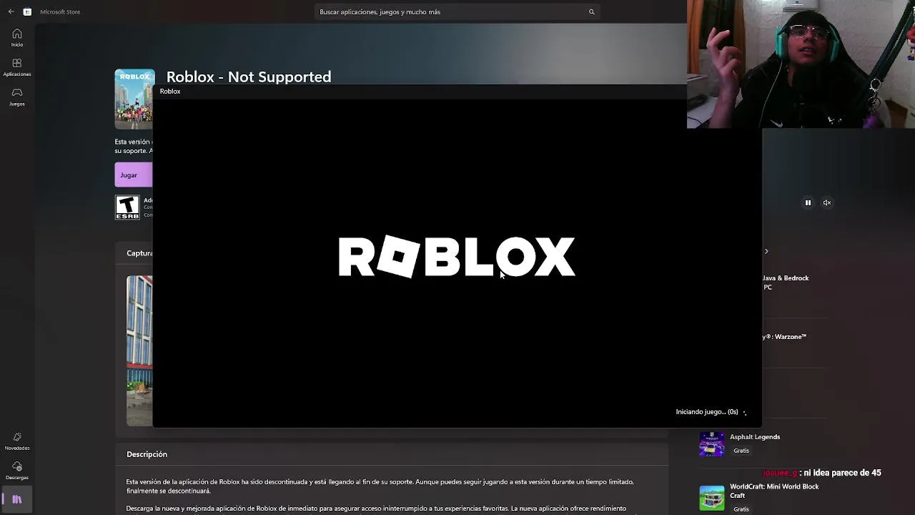Click the Roblox app icon thumbnail

coord(134,99)
